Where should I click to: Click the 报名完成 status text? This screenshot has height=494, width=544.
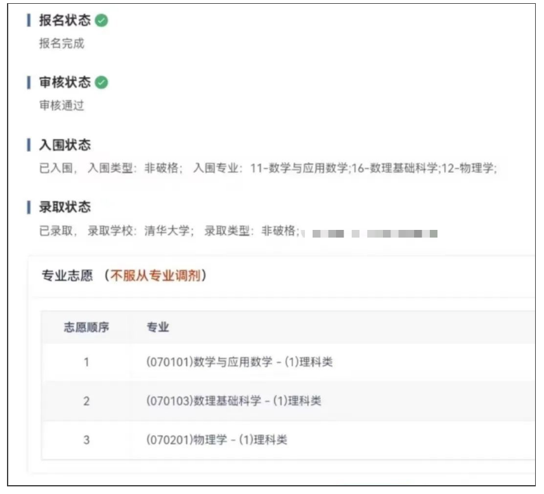point(62,43)
